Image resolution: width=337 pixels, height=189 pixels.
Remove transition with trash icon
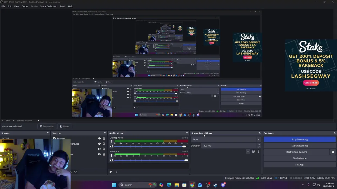pyautogui.click(x=253, y=151)
